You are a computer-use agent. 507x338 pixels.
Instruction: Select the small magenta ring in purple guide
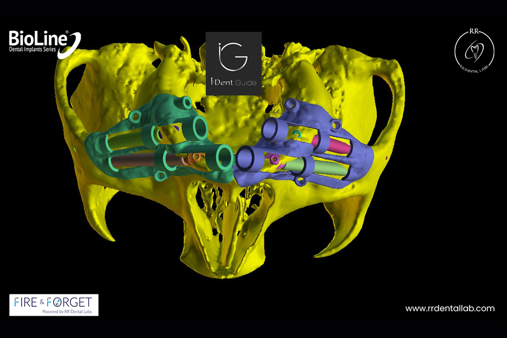[275, 160]
